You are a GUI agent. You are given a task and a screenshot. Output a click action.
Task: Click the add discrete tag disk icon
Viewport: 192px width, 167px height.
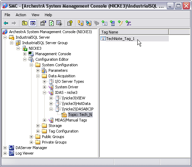[x=112, y=23]
